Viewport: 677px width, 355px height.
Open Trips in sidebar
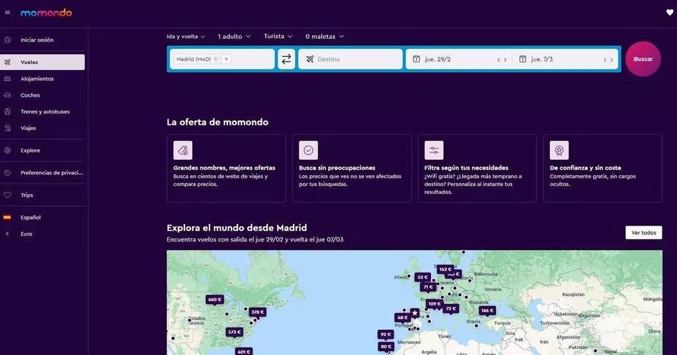(x=42, y=195)
